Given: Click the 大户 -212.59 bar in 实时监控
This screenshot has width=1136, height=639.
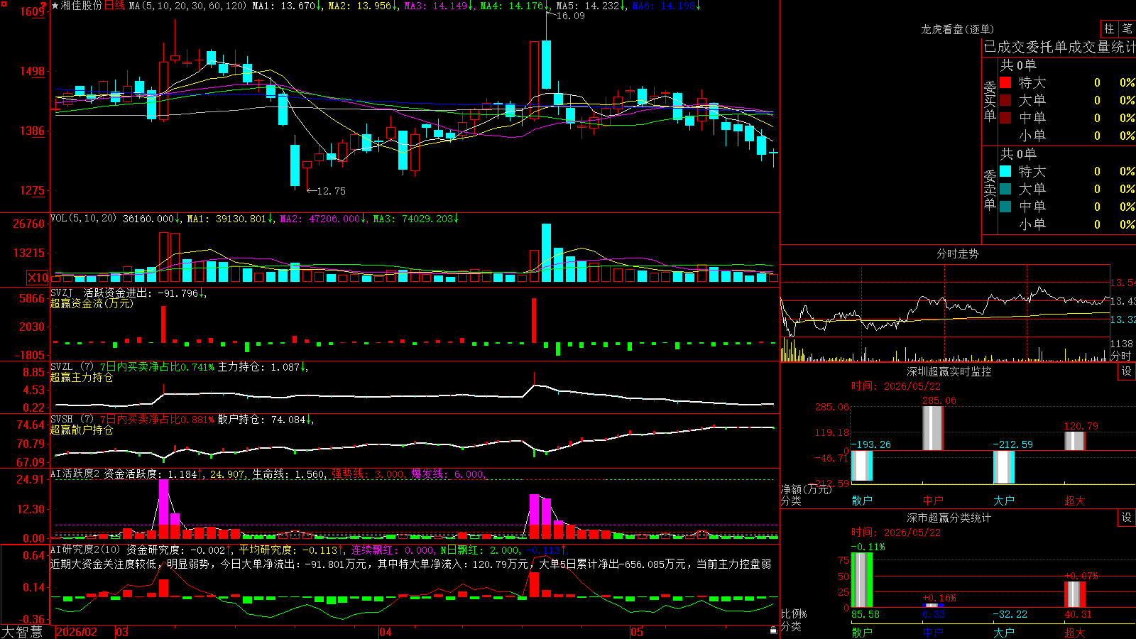Looking at the screenshot, I should [x=1004, y=467].
